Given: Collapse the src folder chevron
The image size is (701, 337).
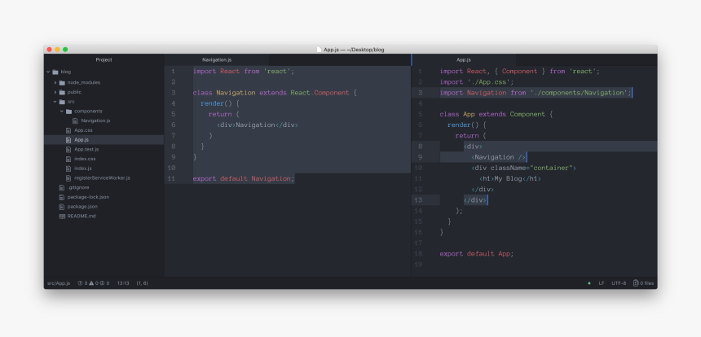Looking at the screenshot, I should [x=55, y=102].
